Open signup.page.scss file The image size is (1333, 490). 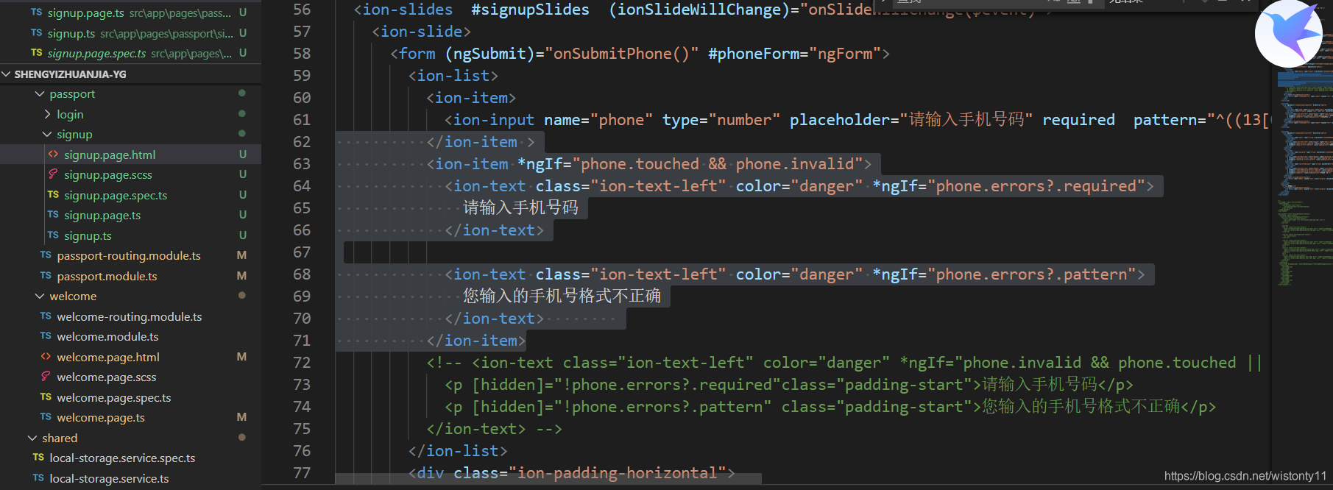(x=130, y=175)
